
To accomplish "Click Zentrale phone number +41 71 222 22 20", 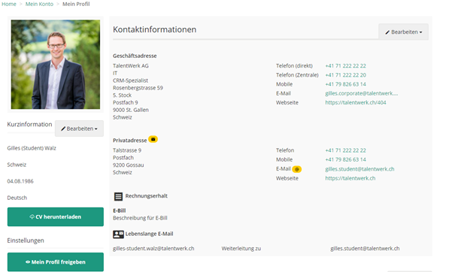I will point(345,75).
